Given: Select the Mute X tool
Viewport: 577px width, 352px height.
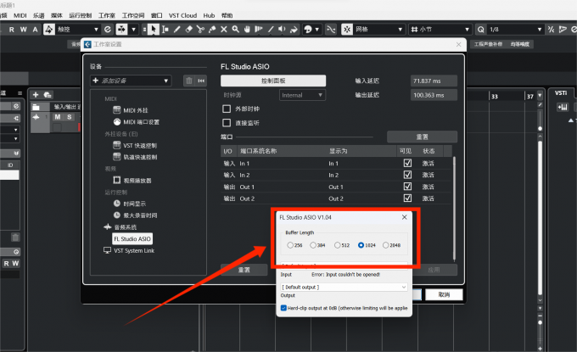Looking at the screenshot, I should (x=224, y=29).
